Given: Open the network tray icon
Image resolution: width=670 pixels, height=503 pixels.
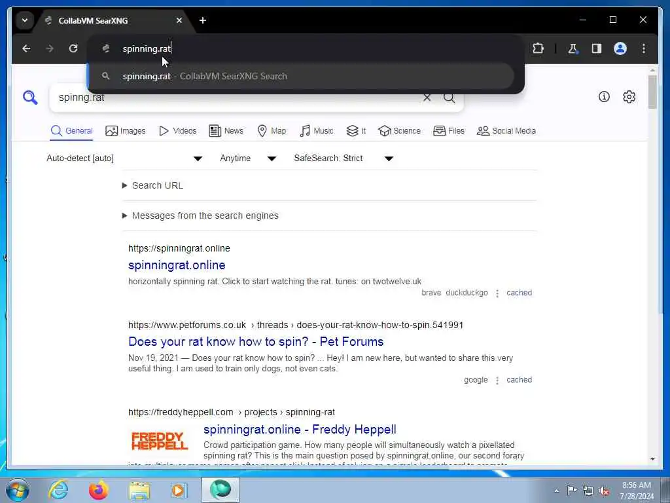Looking at the screenshot, I should click(588, 491).
